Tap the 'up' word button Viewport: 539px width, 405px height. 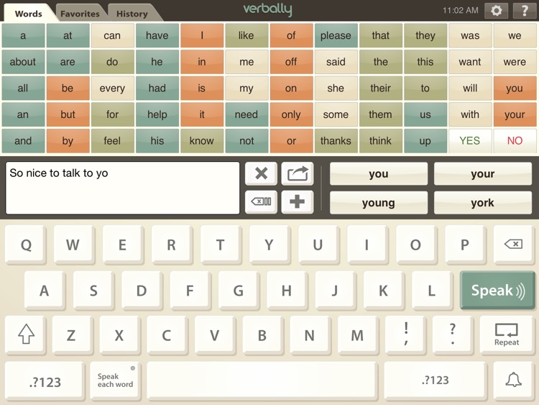point(425,140)
